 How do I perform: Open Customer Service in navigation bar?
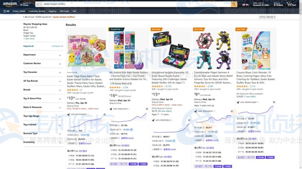pos(37,11)
